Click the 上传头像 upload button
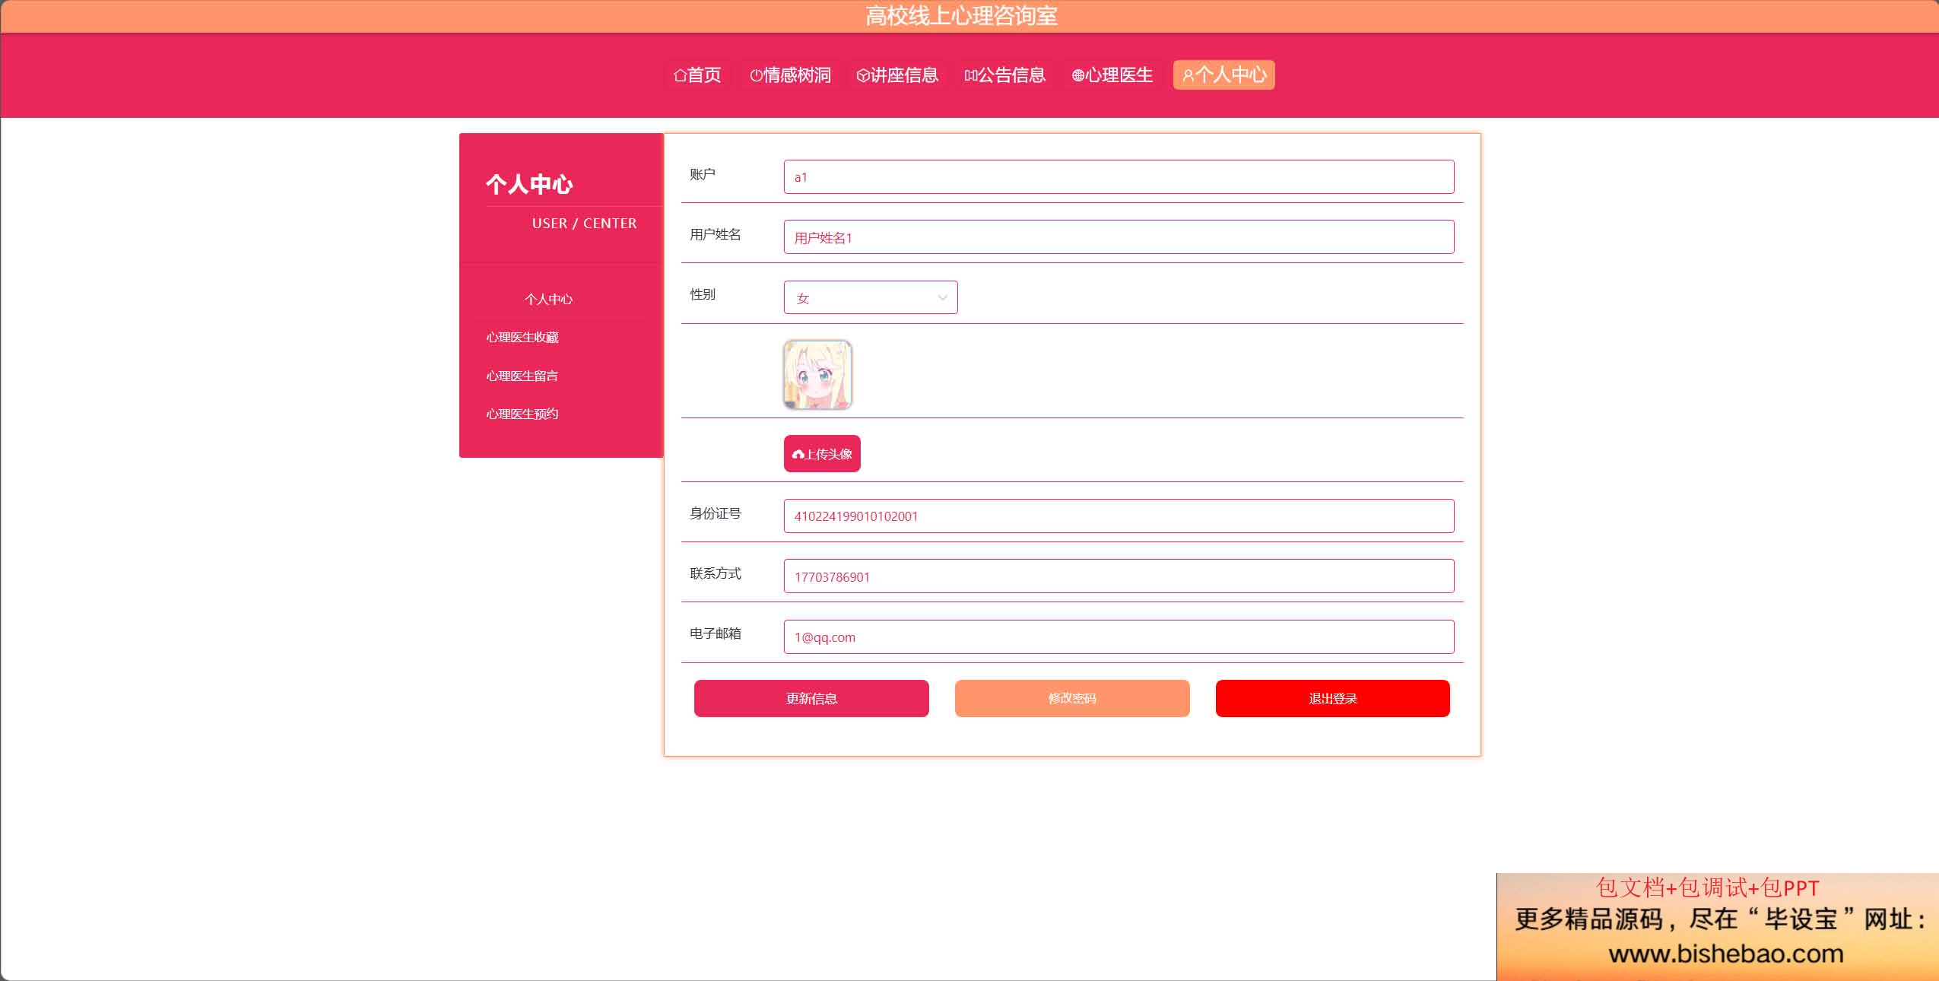The width and height of the screenshot is (1939, 981). click(822, 454)
